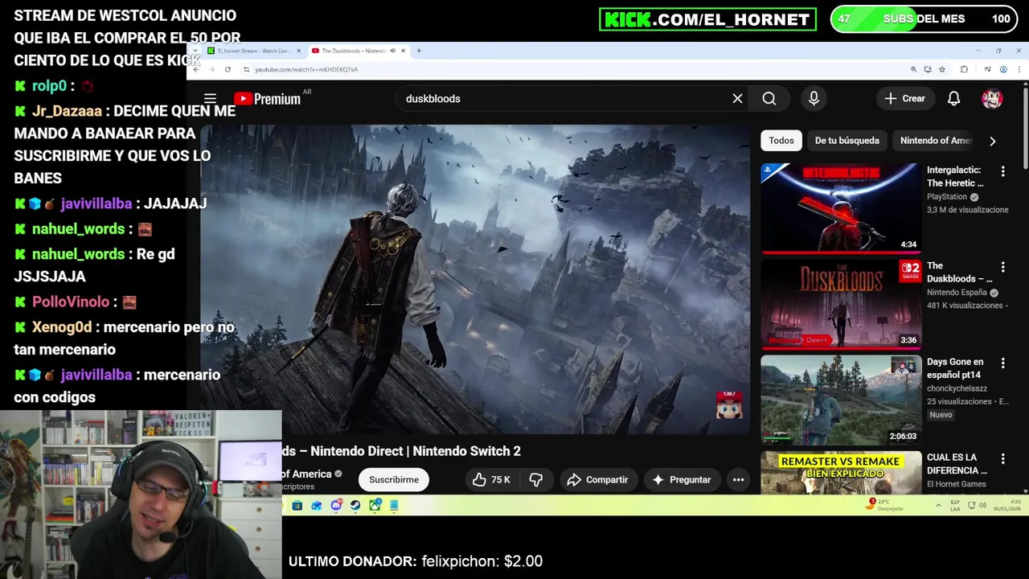Screen dimensions: 1029x579
Task: Click the Mario channel watermark on video
Action: 729,405
